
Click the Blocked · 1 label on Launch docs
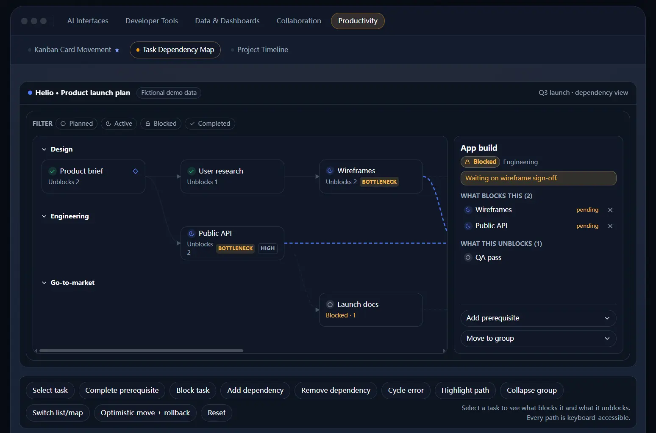point(341,315)
